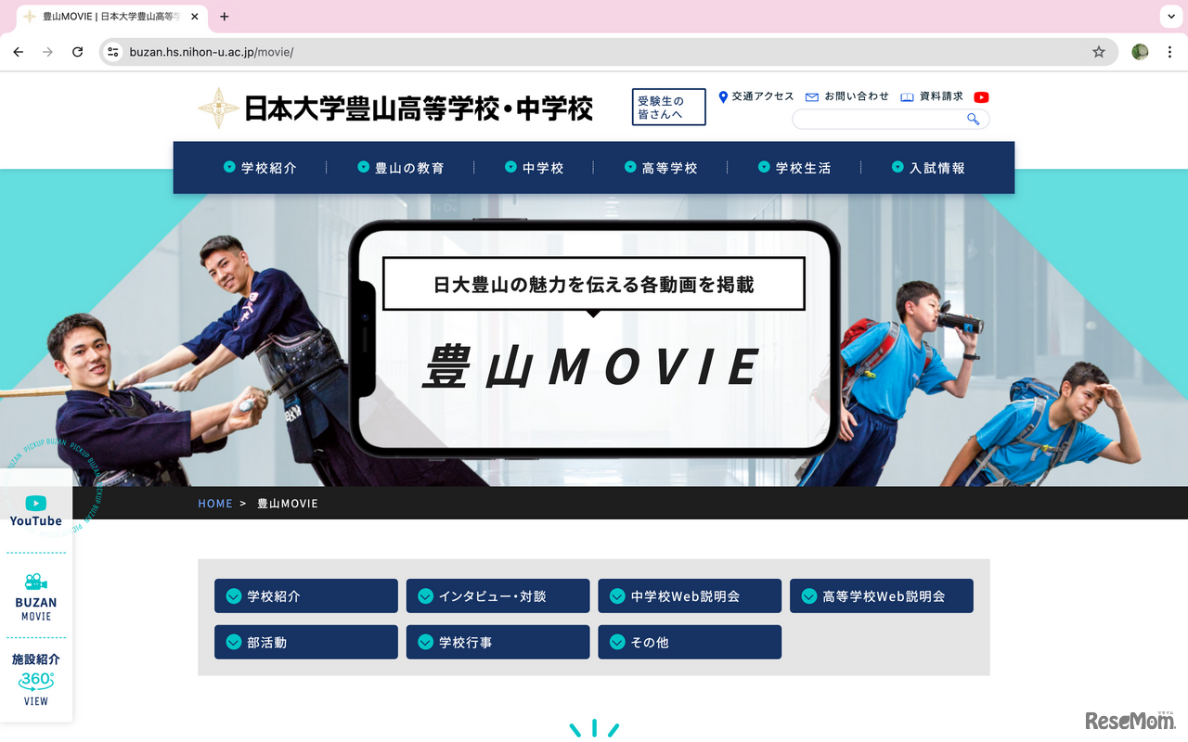This screenshot has width=1188, height=742.
Task: Open the Chrome three-dot menu
Action: (1169, 52)
